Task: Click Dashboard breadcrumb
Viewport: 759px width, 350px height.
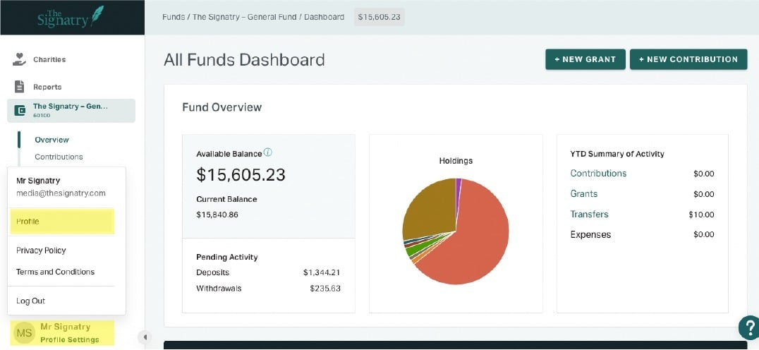Action: pyautogui.click(x=324, y=17)
